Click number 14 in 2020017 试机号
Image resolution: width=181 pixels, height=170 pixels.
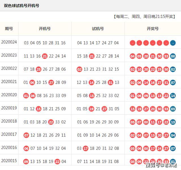pyautogui.click(x=98, y=135)
